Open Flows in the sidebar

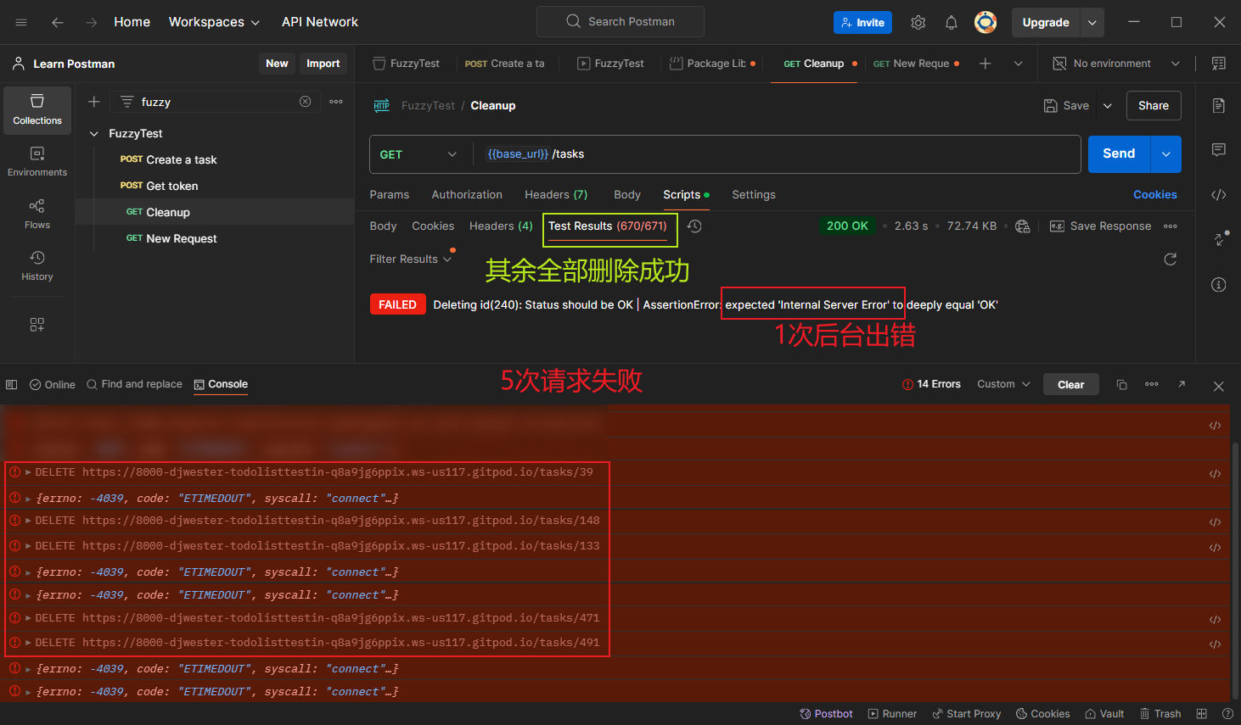(37, 214)
